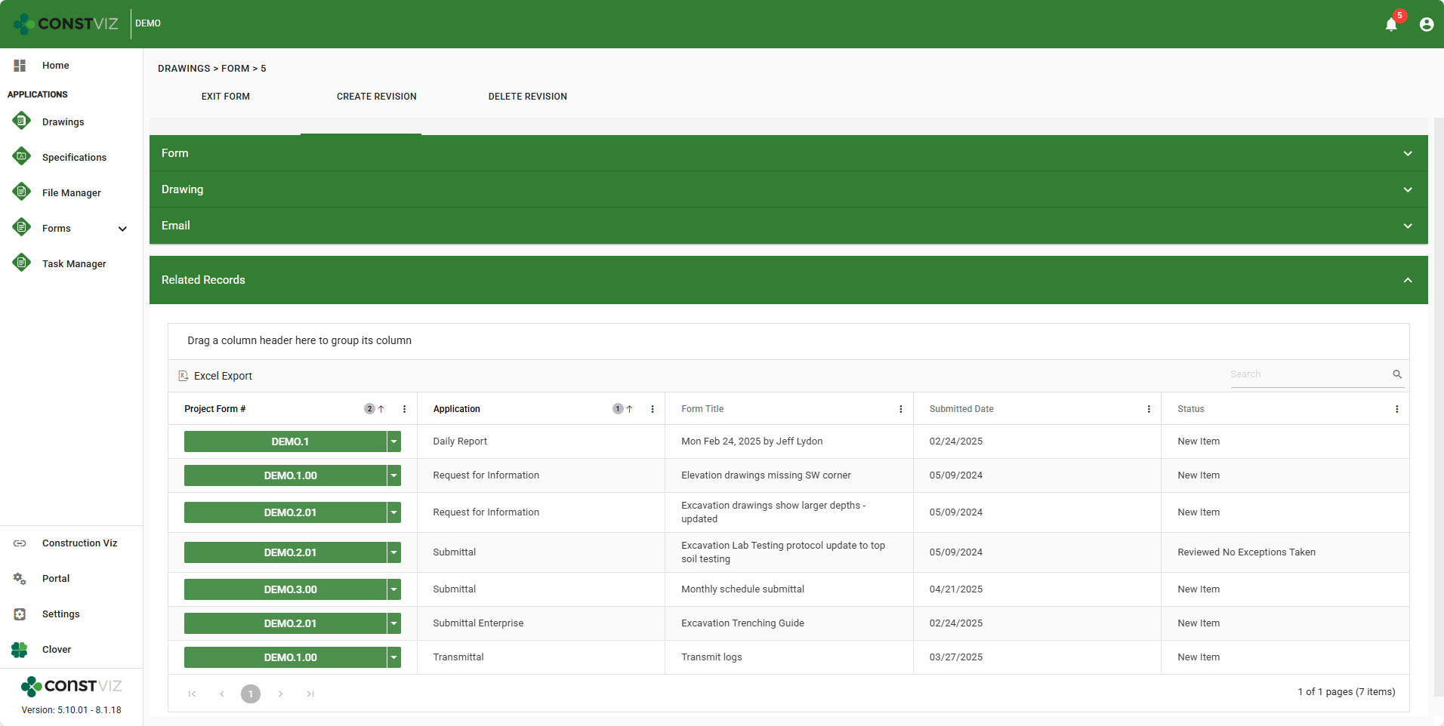Open the Specifications application icon
The width and height of the screenshot is (1444, 726).
[x=22, y=156]
